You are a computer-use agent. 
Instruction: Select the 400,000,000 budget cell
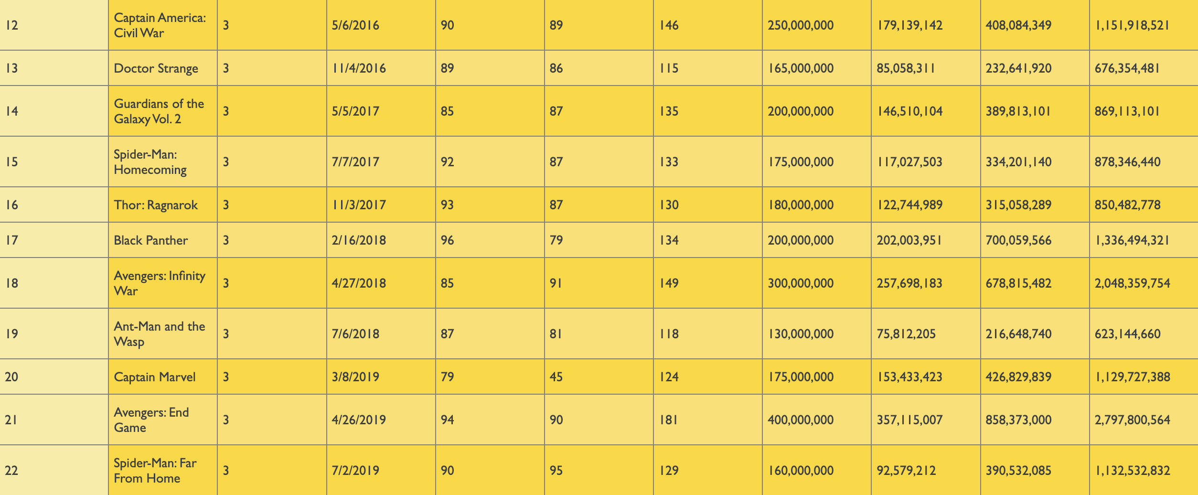[x=816, y=420]
